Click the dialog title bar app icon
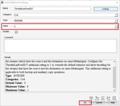The width and height of the screenshot is (120, 106). click(2, 3)
